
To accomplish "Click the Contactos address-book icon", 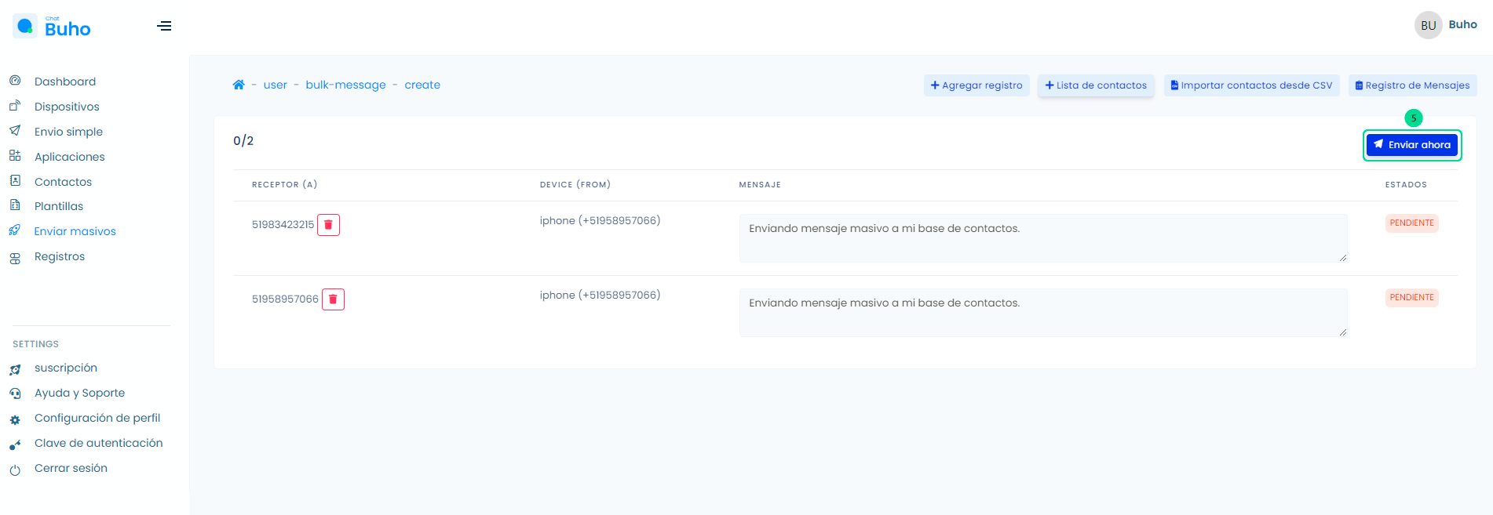I will [x=15, y=181].
